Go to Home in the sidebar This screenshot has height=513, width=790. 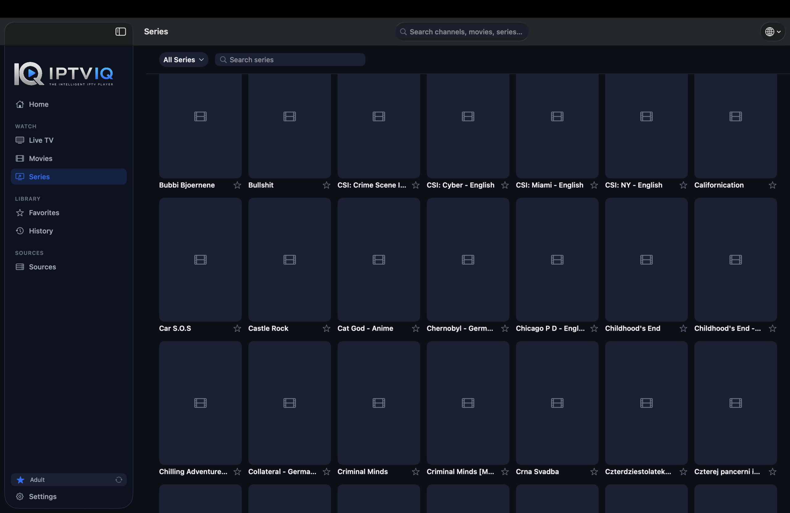coord(69,104)
